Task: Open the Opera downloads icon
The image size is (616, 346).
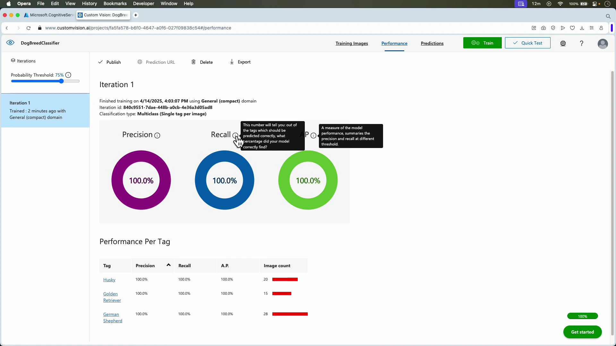Action: (582, 28)
